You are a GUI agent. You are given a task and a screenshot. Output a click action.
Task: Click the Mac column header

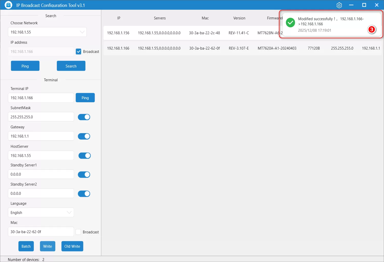pos(205,18)
